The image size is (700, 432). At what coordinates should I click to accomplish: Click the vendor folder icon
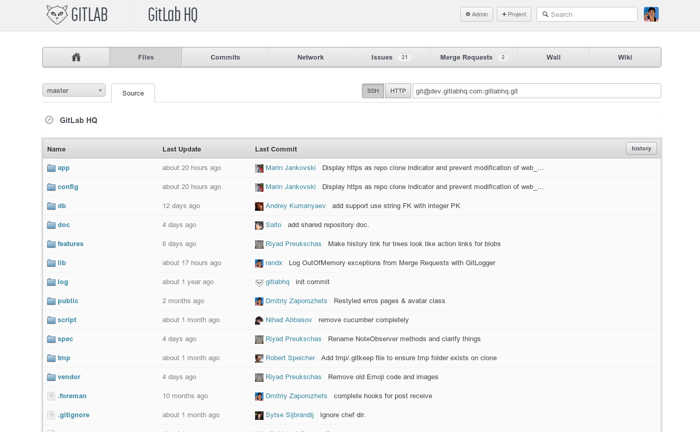(51, 377)
